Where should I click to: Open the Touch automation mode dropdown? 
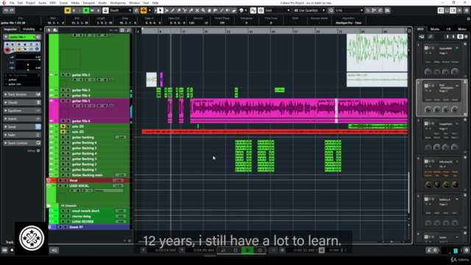pos(121,10)
